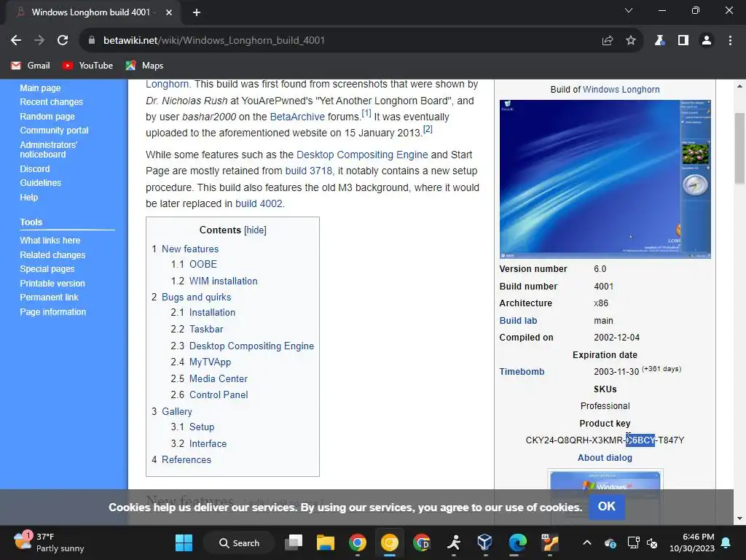The image size is (746, 560).
Task: Jump to Desktop Compositing Engine contents entry
Action: (251, 346)
